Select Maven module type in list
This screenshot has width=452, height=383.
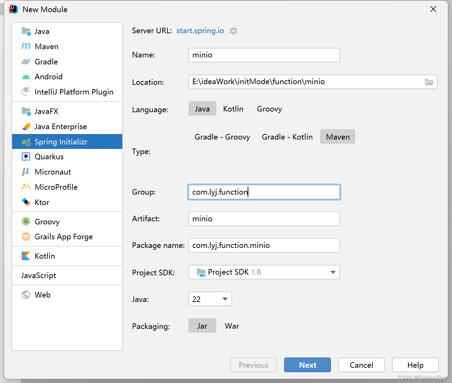(x=67, y=46)
